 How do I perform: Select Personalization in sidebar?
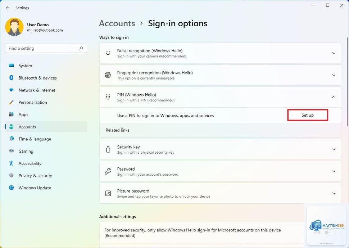coord(46,103)
